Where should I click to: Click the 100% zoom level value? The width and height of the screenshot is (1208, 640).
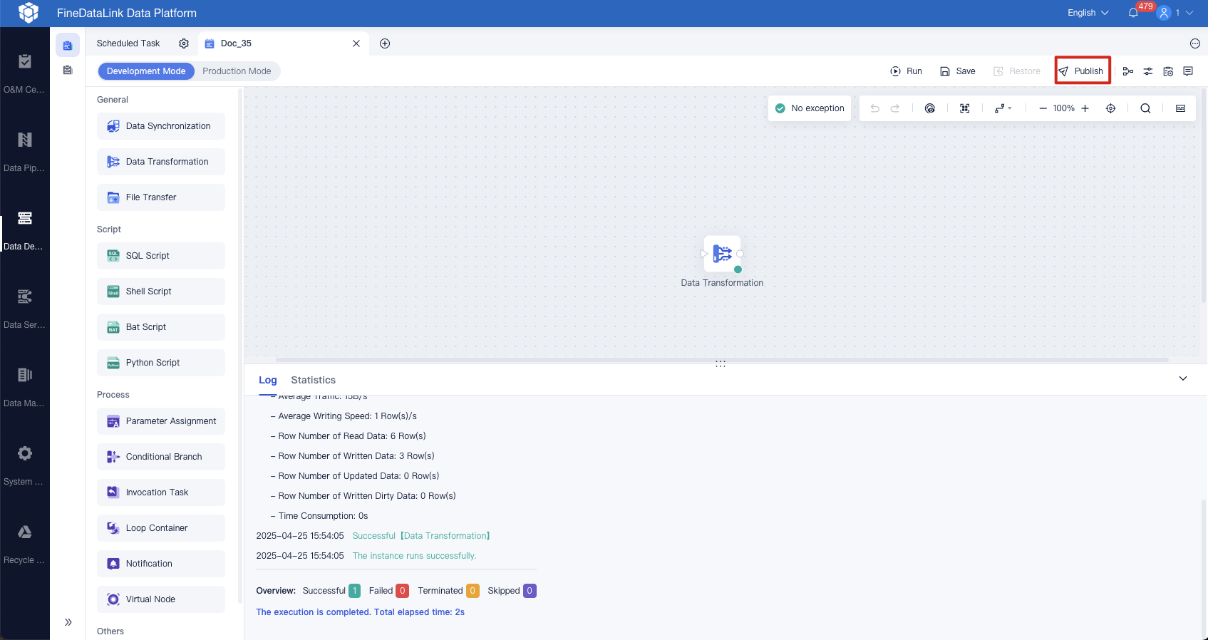(1064, 108)
